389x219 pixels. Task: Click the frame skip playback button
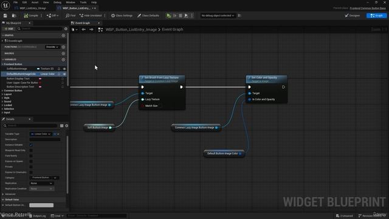[x=174, y=16]
